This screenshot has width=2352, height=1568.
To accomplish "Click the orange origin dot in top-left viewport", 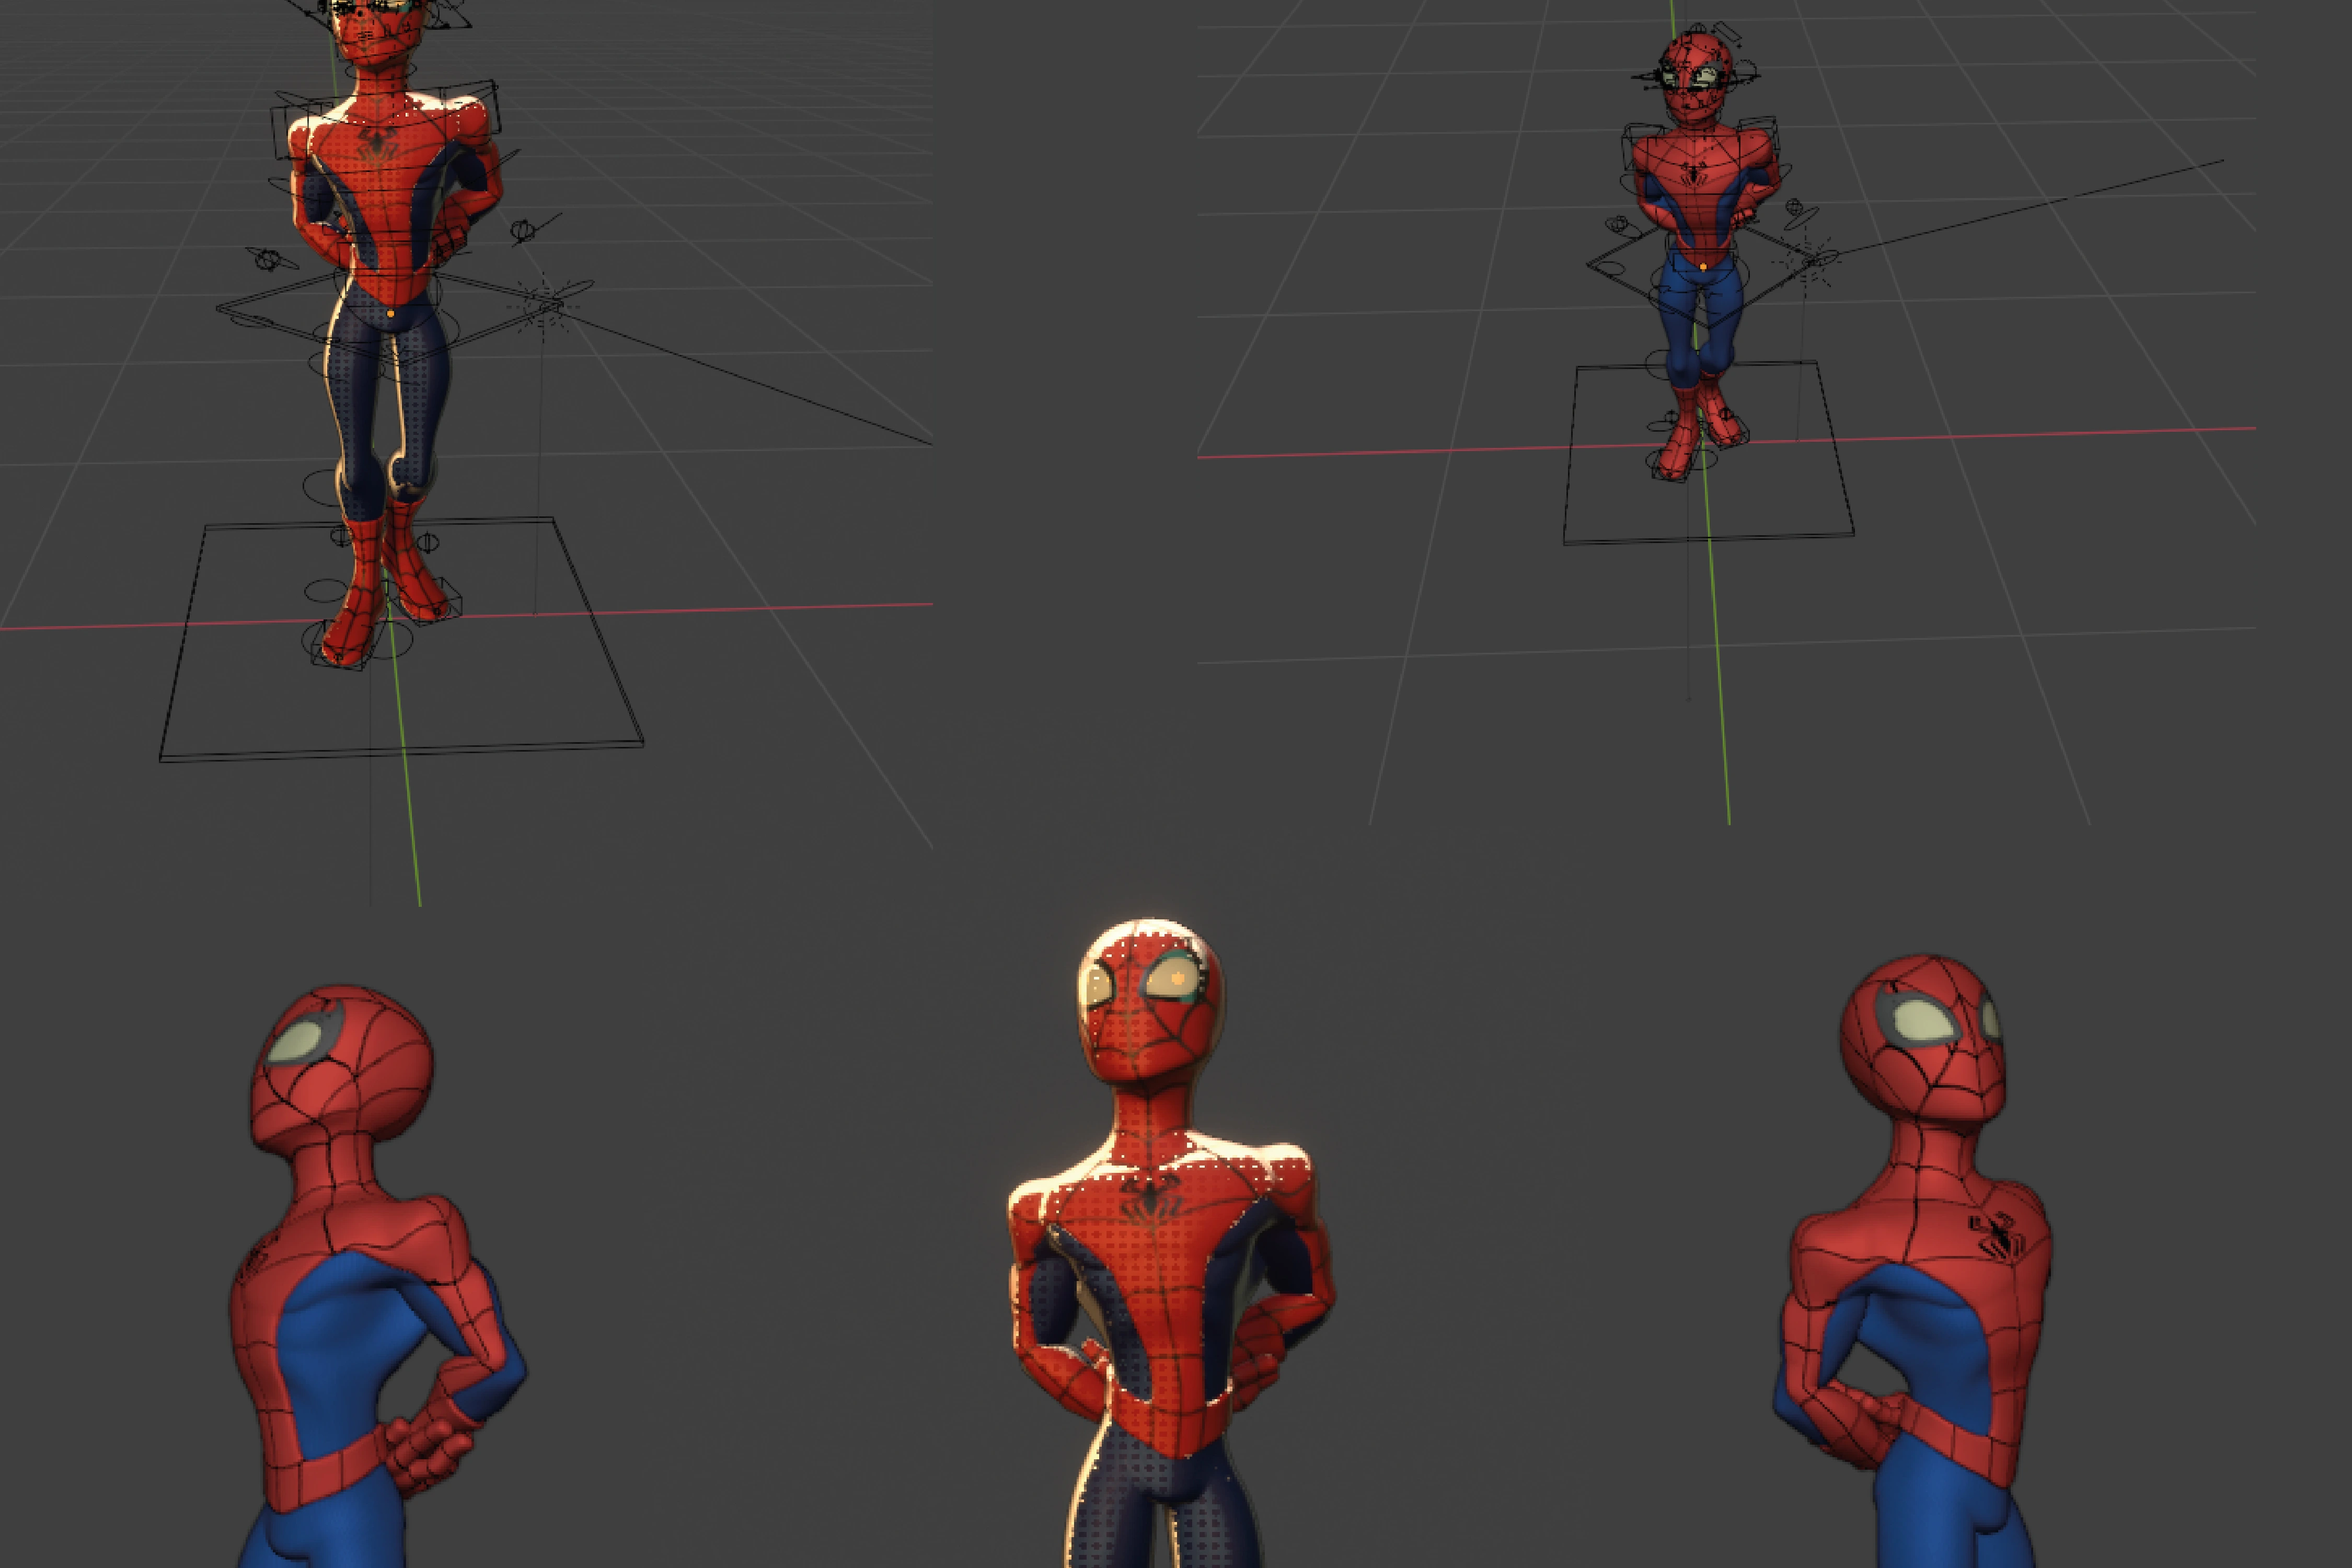I will click(x=390, y=313).
